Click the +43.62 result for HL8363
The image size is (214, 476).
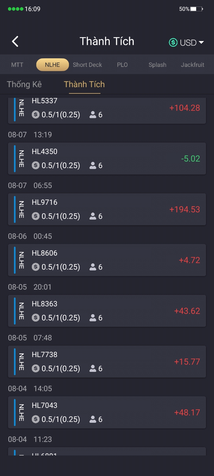point(187,311)
